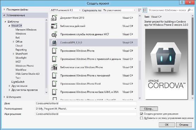Select Silverlight category in tree
Viewport: 196px width, 130px height.
click(x=21, y=58)
